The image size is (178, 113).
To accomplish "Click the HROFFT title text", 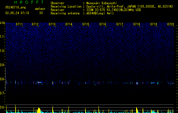I will (29, 2).
